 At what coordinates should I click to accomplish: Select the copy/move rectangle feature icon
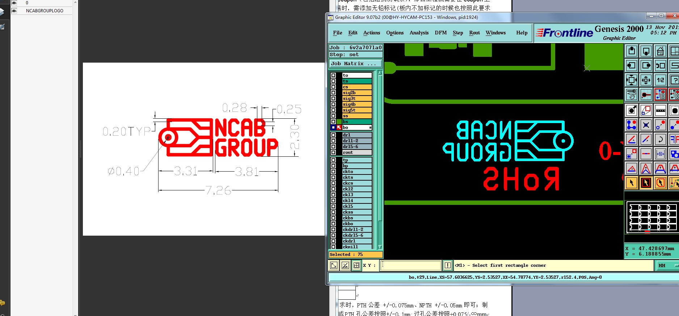pos(646,110)
